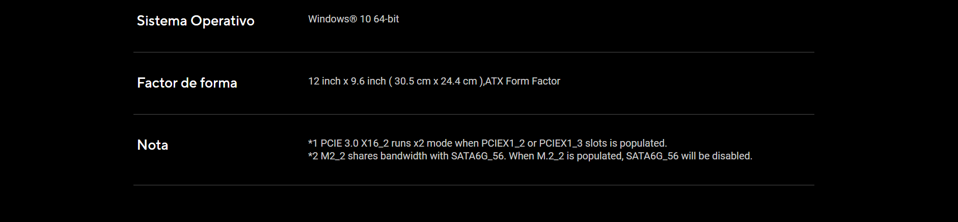Viewport: 958px width, 222px height.
Task: Click the "ATX Form Factor" text
Action: click(x=523, y=81)
